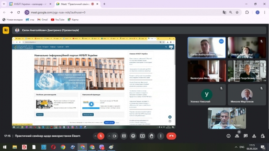
Task: Open the Gmail bookmark
Action: pyautogui.click(x=42, y=20)
